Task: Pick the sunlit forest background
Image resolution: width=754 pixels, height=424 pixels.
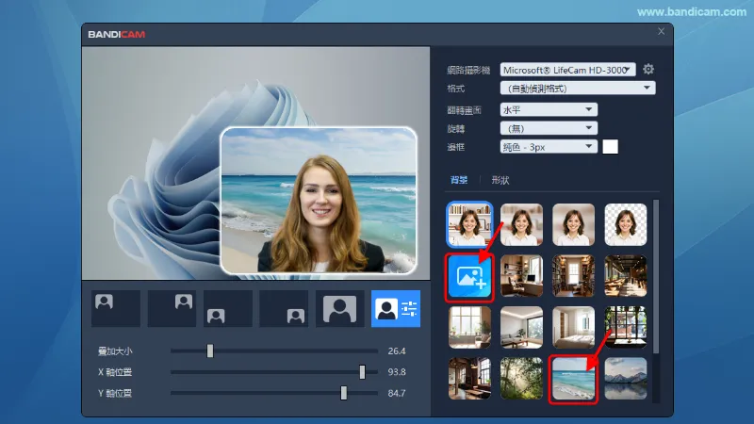Action: (x=522, y=379)
